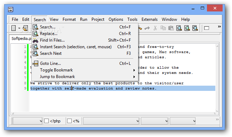
Task: Click the blank rectangle toolbar icon
Action: 207,28
